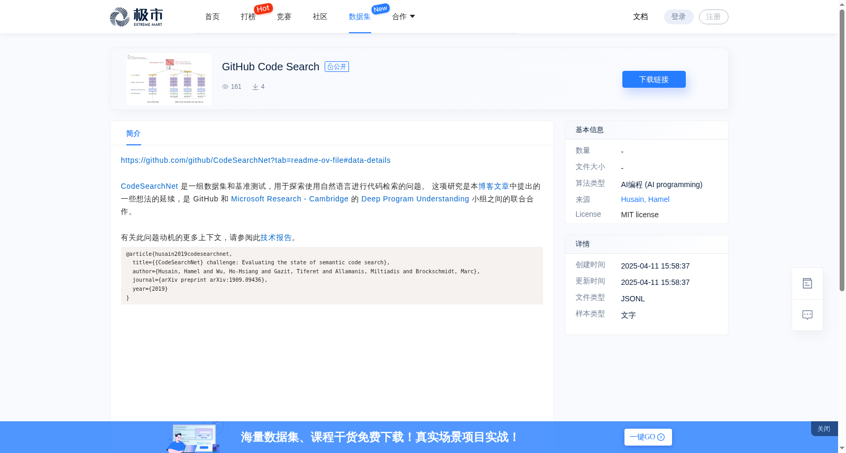The image size is (846, 453).
Task: Open the chat feedback icon in floating sidebar
Action: tap(807, 315)
